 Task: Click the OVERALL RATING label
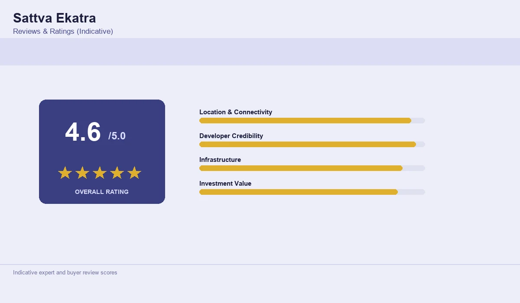(x=102, y=192)
